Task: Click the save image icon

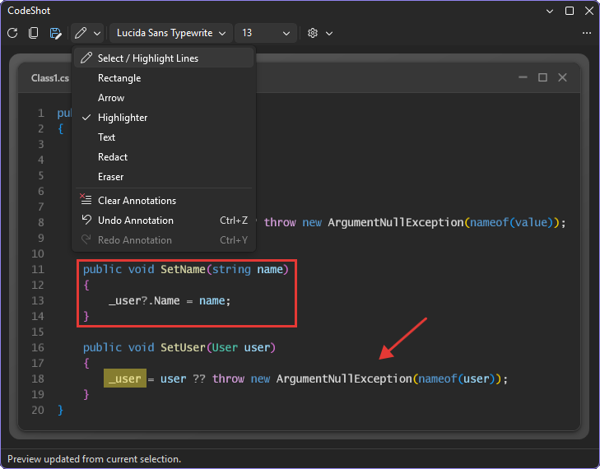Action: (x=55, y=33)
